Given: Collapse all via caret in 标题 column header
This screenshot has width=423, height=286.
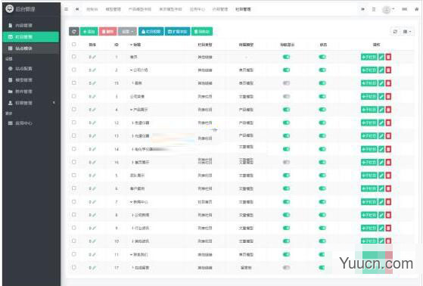Looking at the screenshot, I should point(132,45).
